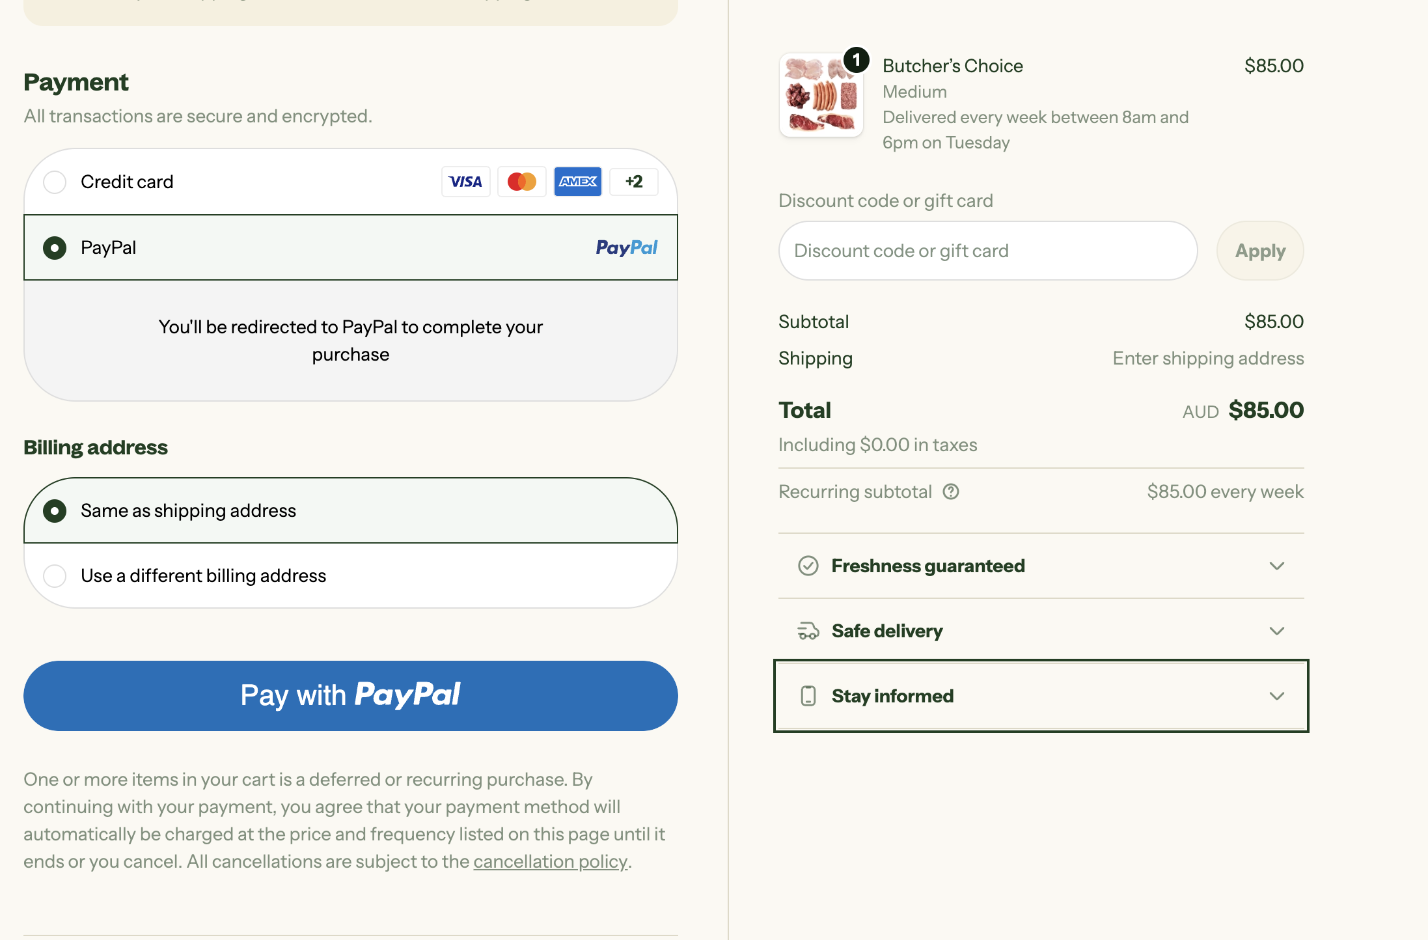The height and width of the screenshot is (940, 1428).
Task: Click the Recurring subtotal help icon
Action: [x=951, y=491]
